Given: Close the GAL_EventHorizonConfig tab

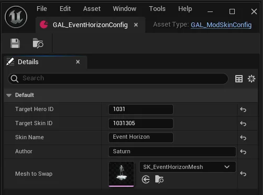Looking at the screenshot, I should (x=136, y=25).
